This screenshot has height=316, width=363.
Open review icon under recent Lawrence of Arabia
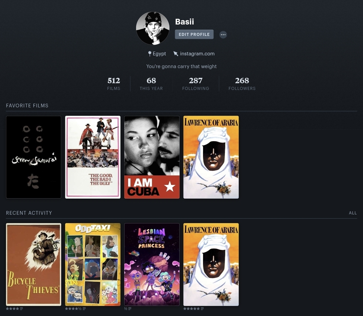pyautogui.click(x=202, y=309)
